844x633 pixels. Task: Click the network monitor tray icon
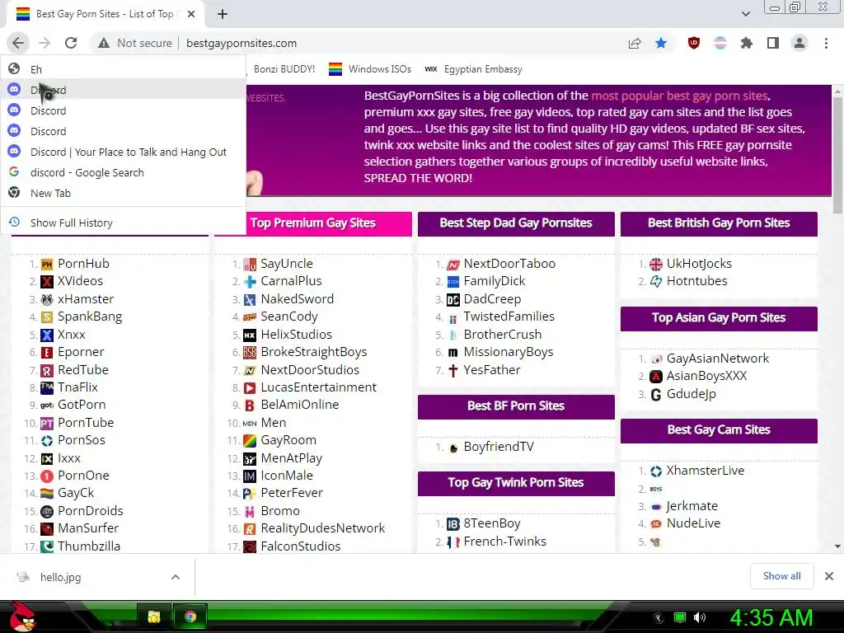(x=680, y=617)
